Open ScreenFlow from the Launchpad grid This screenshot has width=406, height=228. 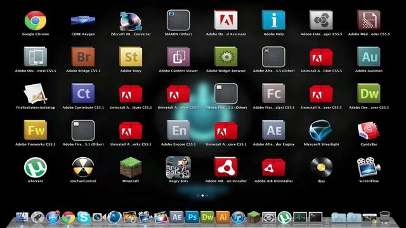(x=369, y=167)
